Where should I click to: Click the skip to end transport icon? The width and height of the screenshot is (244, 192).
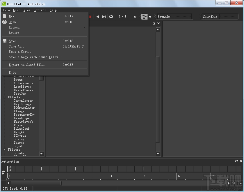[x=104, y=17]
